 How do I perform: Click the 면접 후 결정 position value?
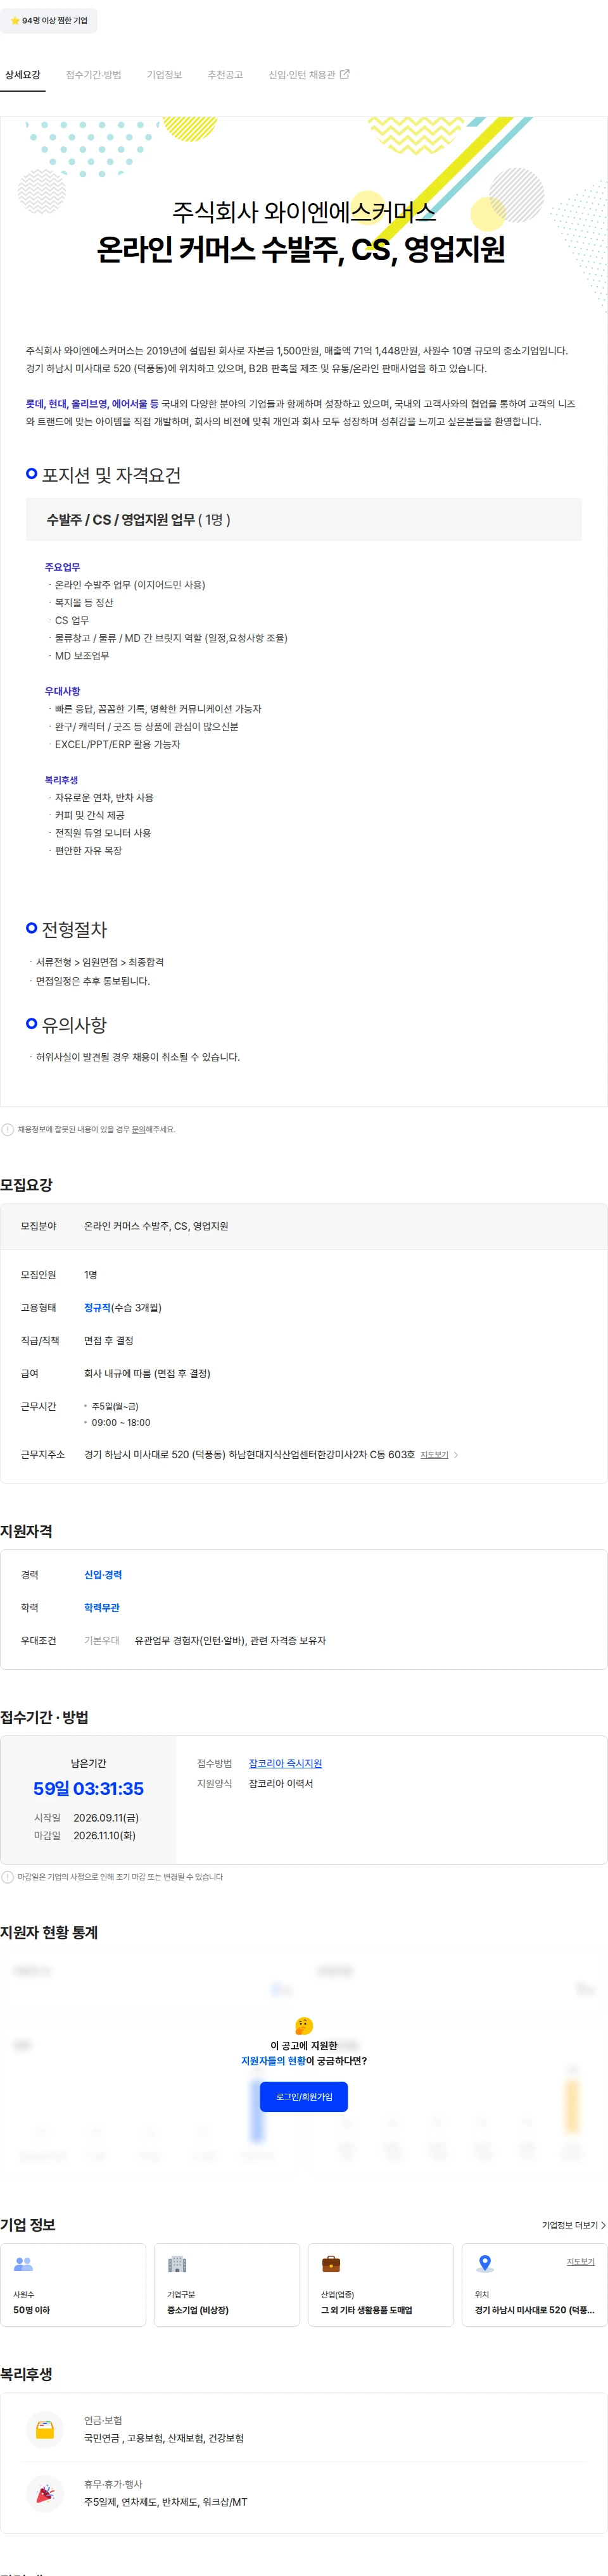click(x=109, y=1341)
